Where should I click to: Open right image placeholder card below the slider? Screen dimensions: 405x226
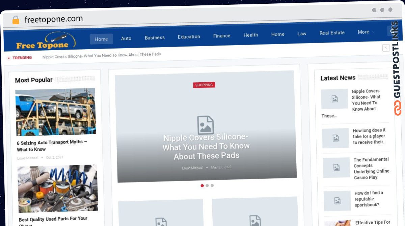click(255, 211)
